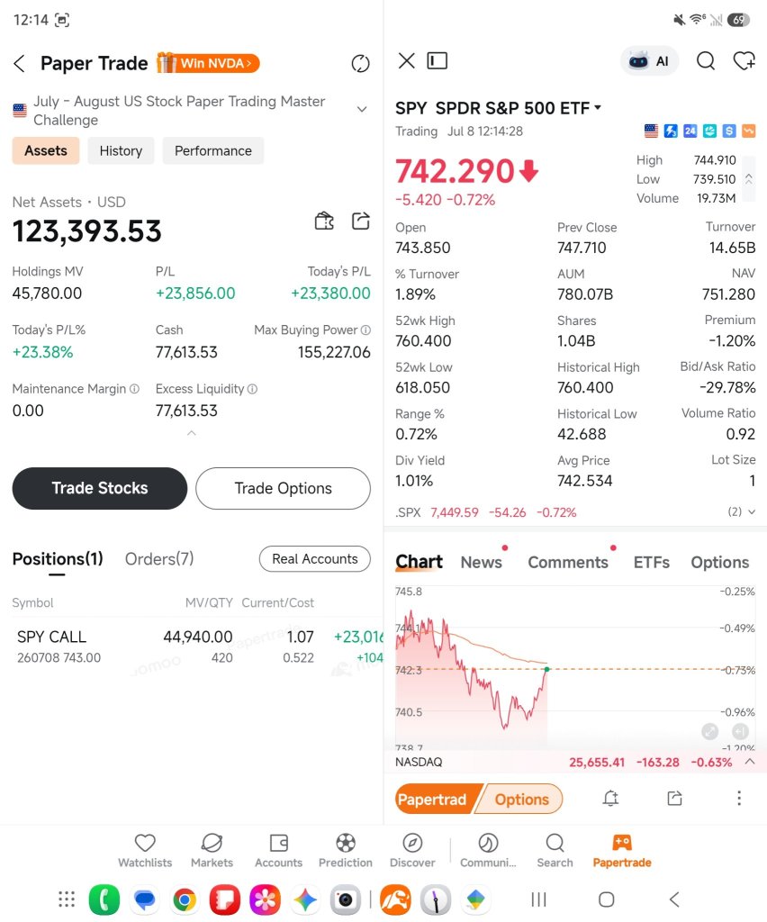Select the Assets view pill
This screenshot has height=922, width=767.
[45, 150]
